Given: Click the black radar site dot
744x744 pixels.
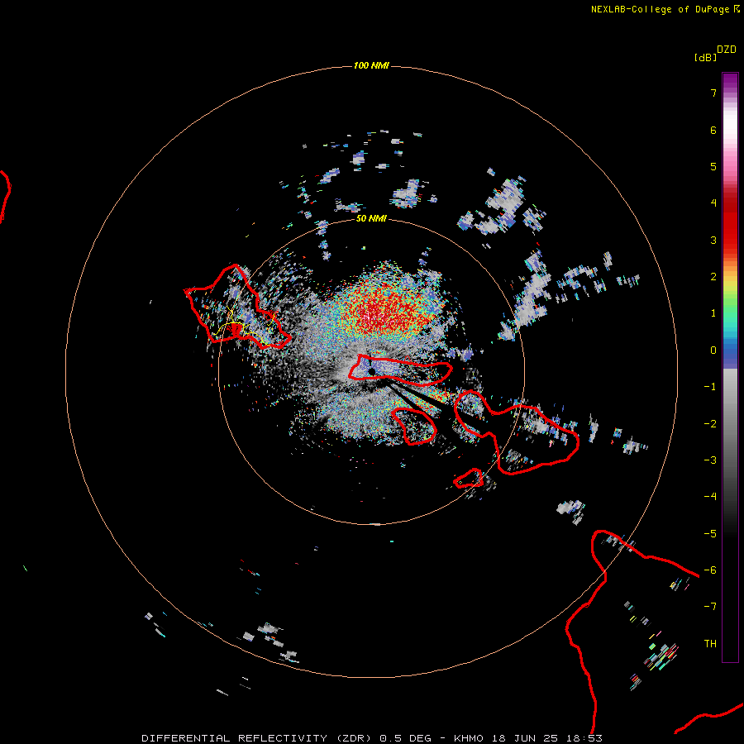Looking at the screenshot, I should coord(371,371).
